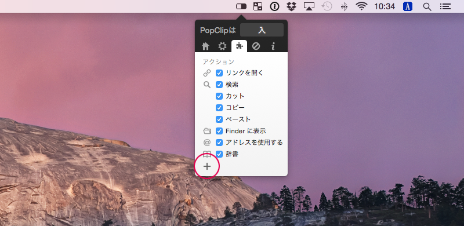Open the 1Password menu bar icon

click(x=274, y=6)
